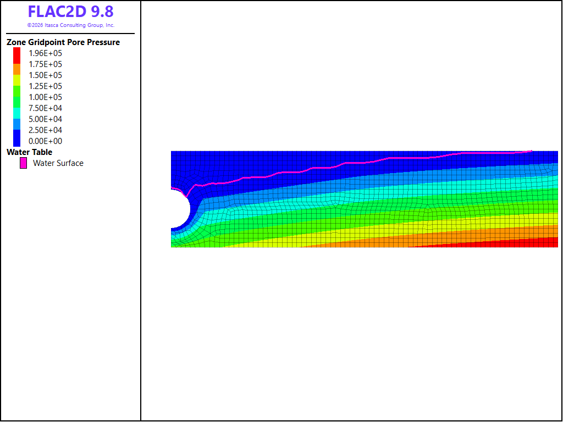The image size is (563, 422).
Task: Pick the green 1.00E+05 legend color
Action: point(17,102)
